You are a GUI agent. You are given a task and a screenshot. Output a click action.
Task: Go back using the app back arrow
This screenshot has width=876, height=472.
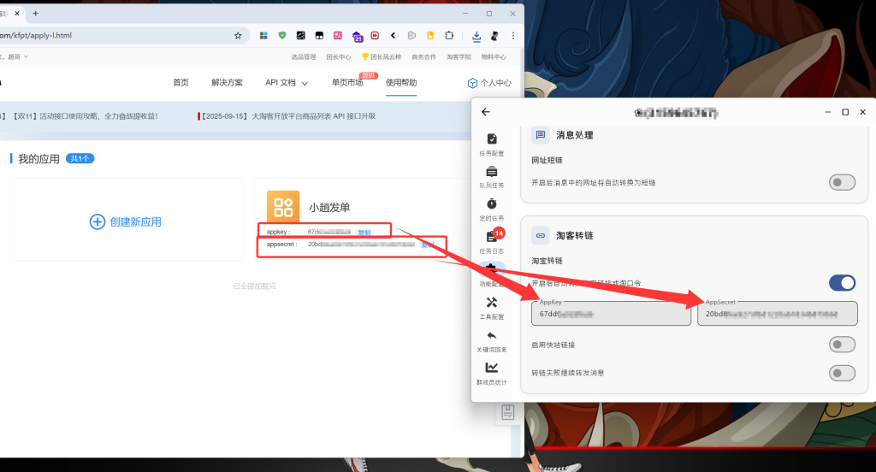pyautogui.click(x=486, y=112)
